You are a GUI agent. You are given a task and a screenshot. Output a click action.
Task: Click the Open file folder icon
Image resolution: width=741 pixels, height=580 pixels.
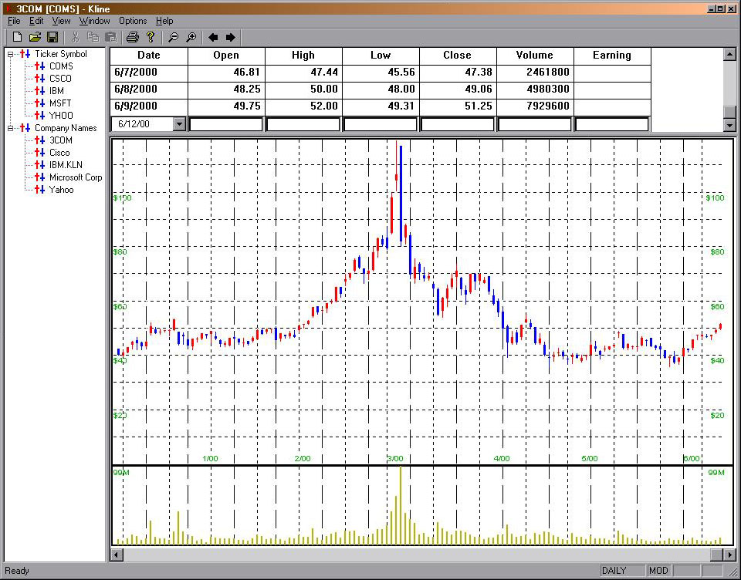35,37
